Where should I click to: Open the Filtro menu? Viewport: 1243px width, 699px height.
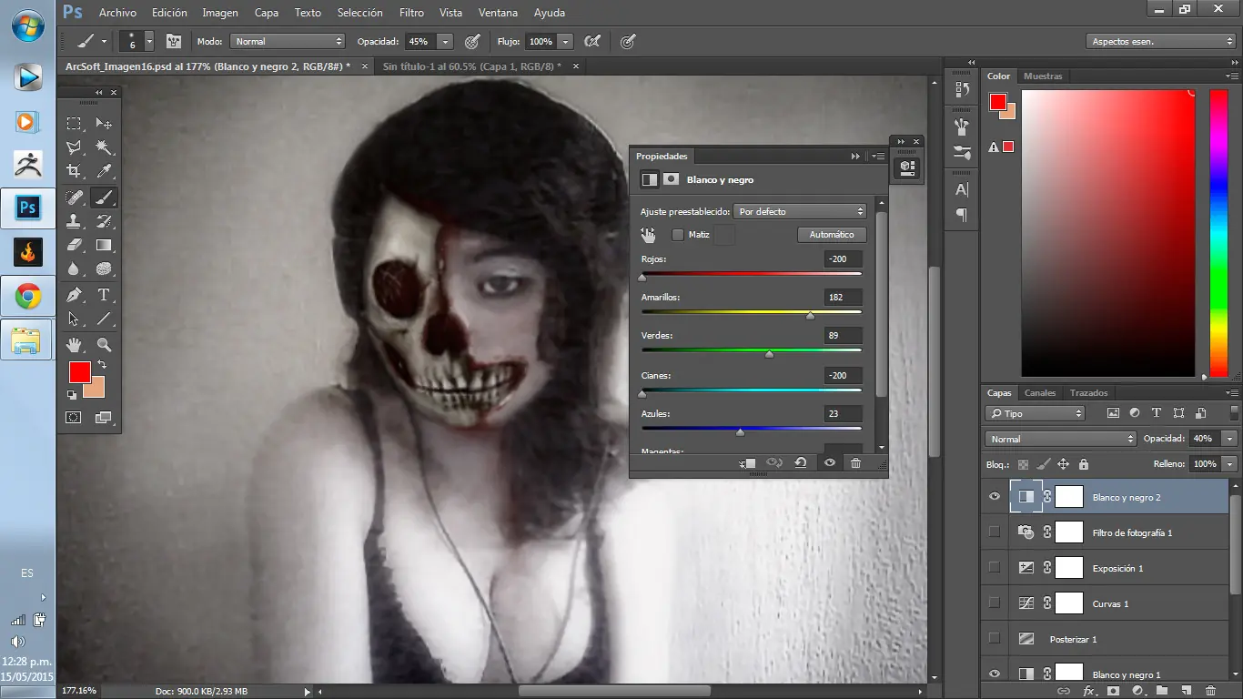[x=411, y=13]
